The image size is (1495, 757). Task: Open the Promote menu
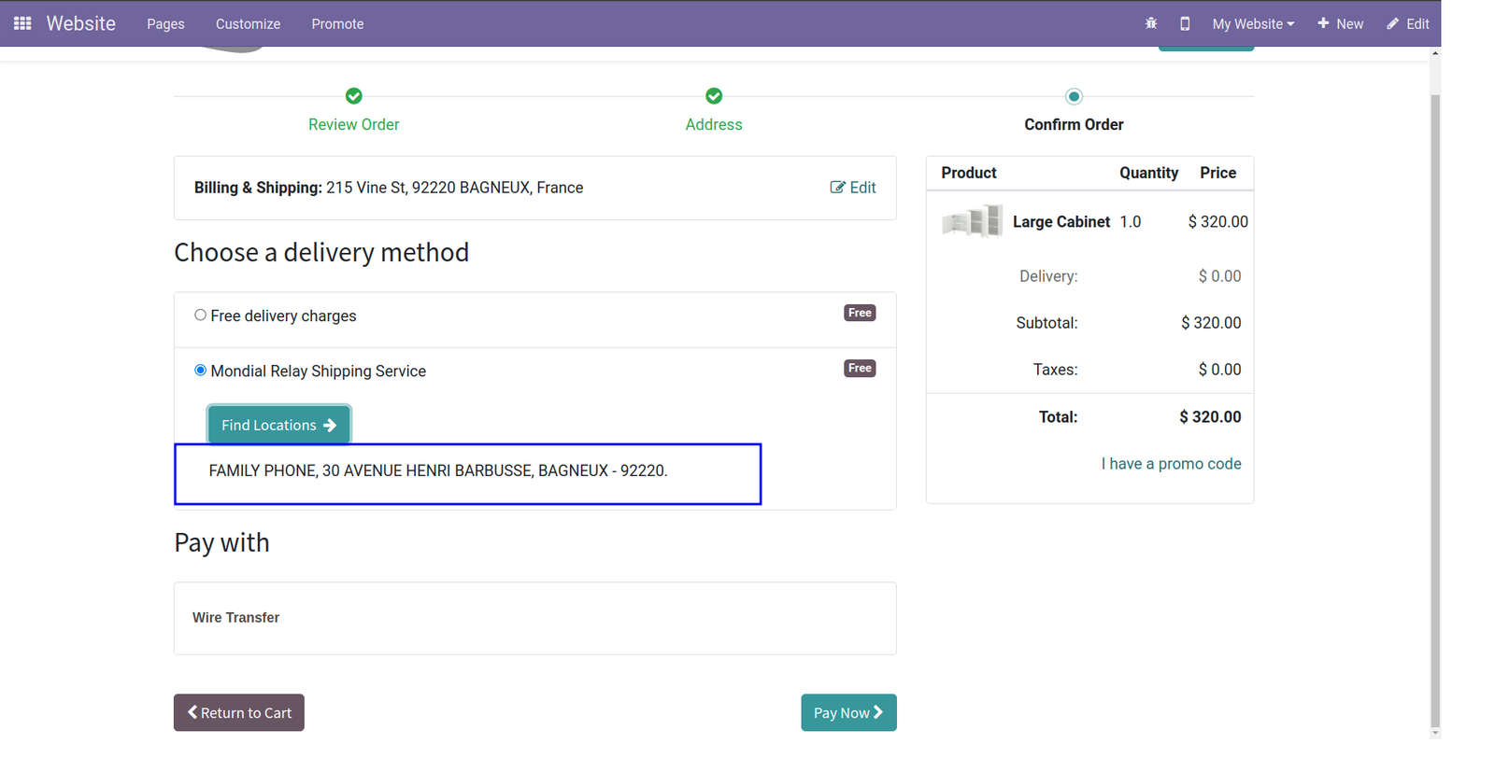[337, 23]
